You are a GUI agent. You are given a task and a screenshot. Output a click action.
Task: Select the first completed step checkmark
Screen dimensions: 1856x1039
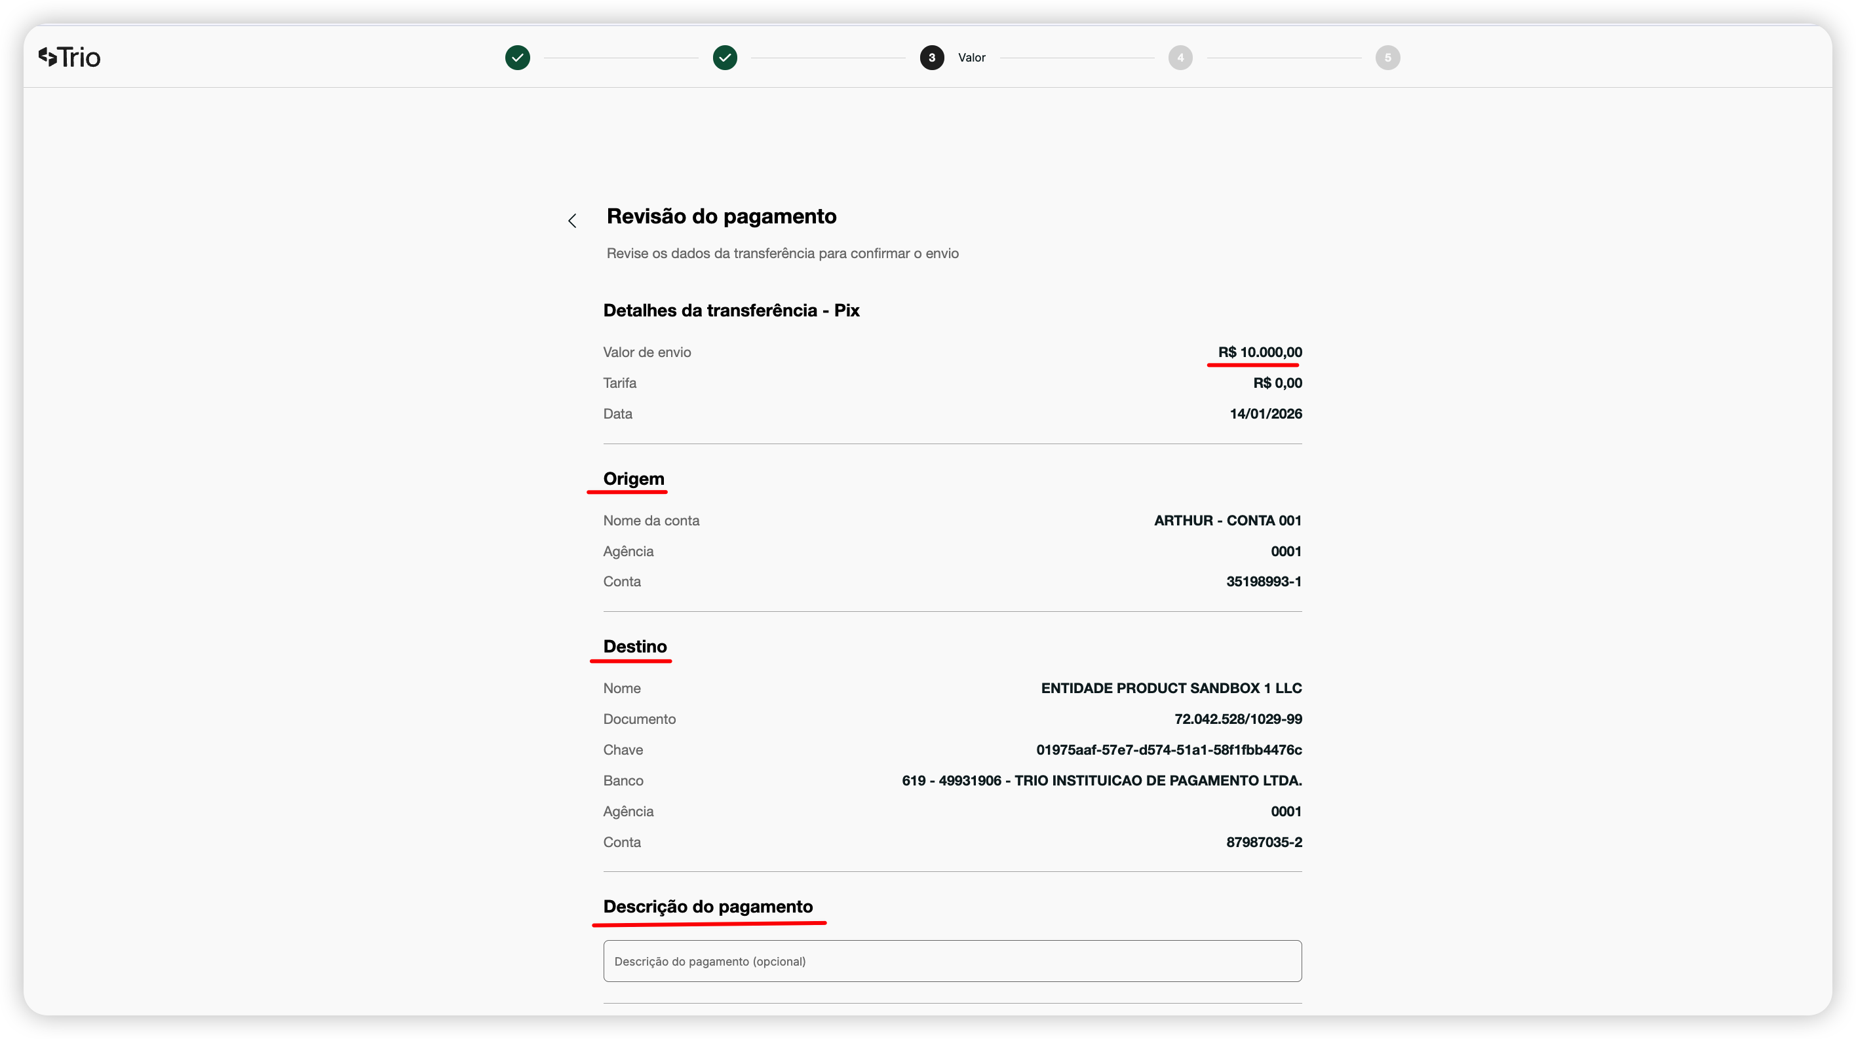(x=517, y=58)
